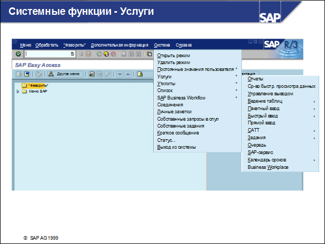Open dropdown of the command field

coord(73,54)
